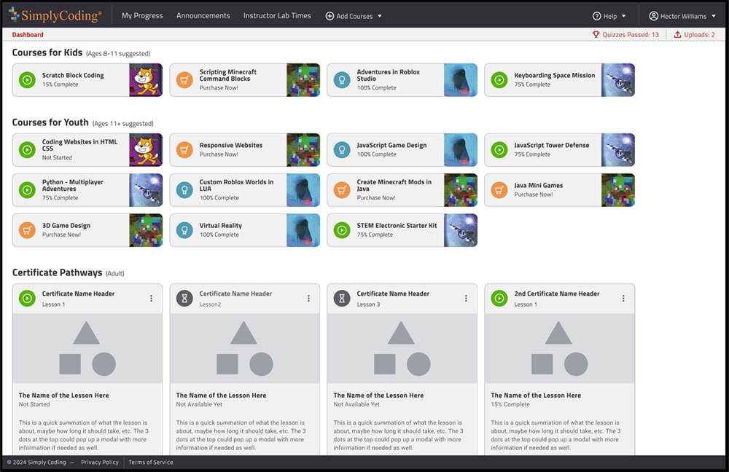Open the Hector Williams account menu
This screenshot has height=472, width=729.
pos(682,16)
